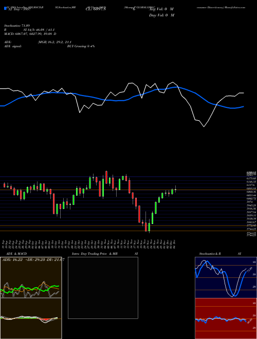The image size is (257, 339).
Task: Select the 'ADX: 16.22 +DY: 29.23 -DY: 21.07' readout
Action: [x=33, y=260]
